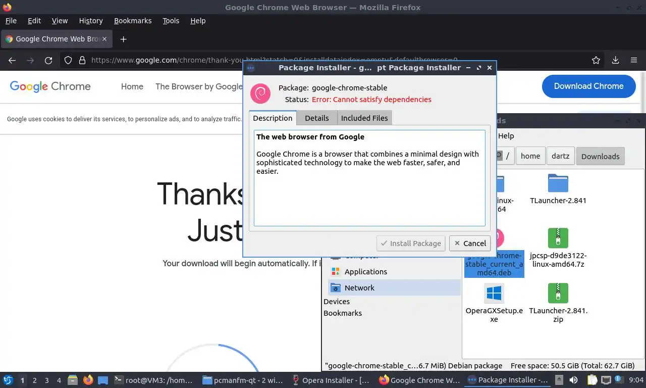Click the Firefox forward arrow
The height and width of the screenshot is (388, 646).
(30, 60)
